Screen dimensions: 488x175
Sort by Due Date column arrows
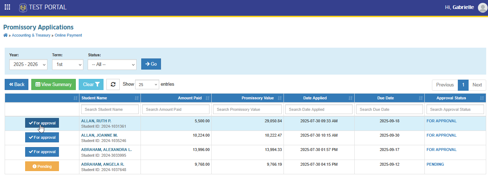pyautogui.click(x=420, y=98)
